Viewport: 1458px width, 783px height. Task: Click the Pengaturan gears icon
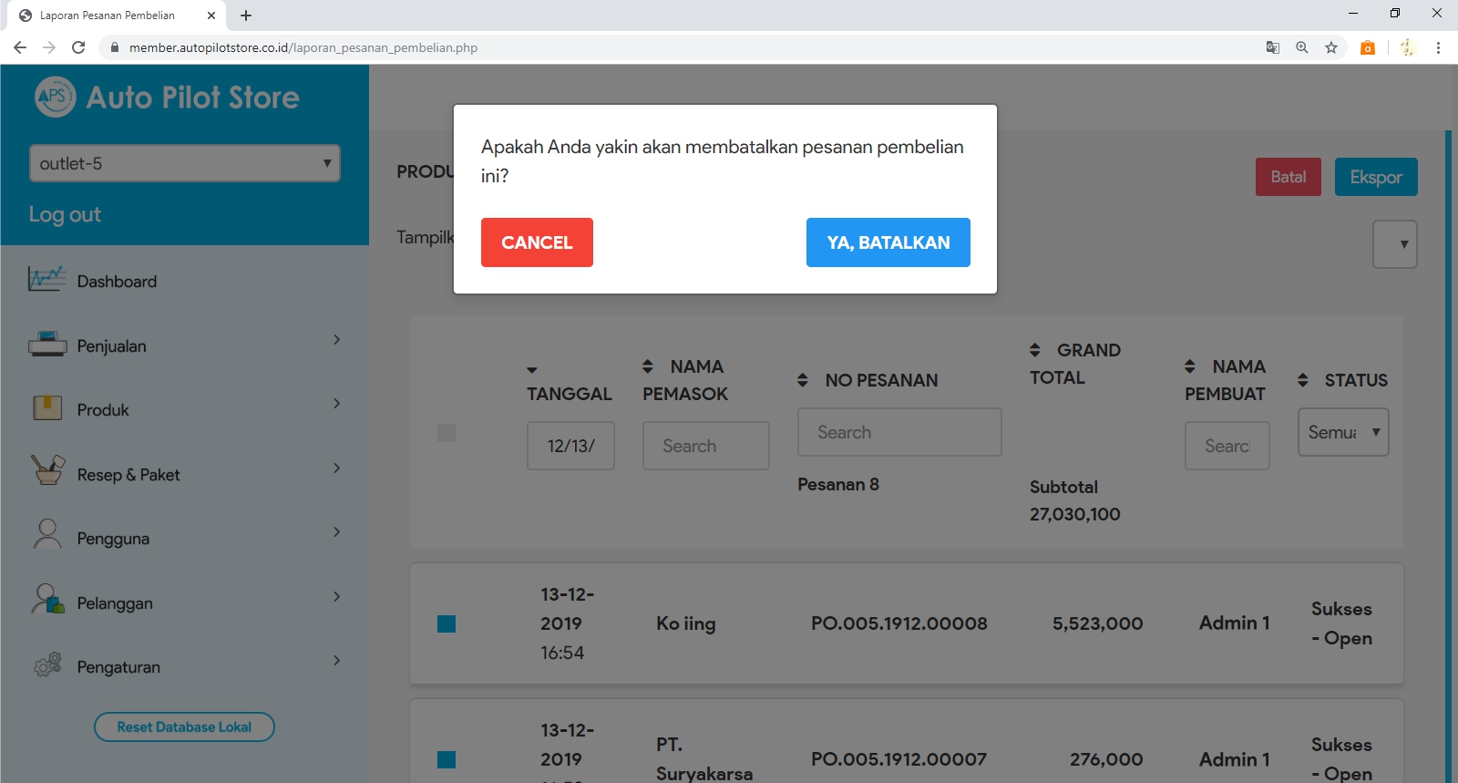coord(46,665)
